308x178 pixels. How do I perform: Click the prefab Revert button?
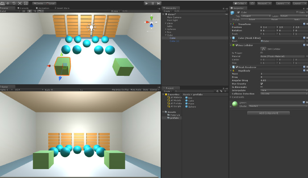(275, 20)
